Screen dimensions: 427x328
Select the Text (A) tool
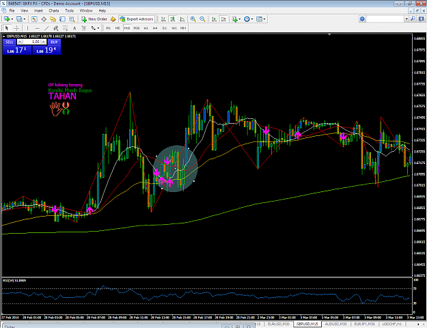click(74, 28)
